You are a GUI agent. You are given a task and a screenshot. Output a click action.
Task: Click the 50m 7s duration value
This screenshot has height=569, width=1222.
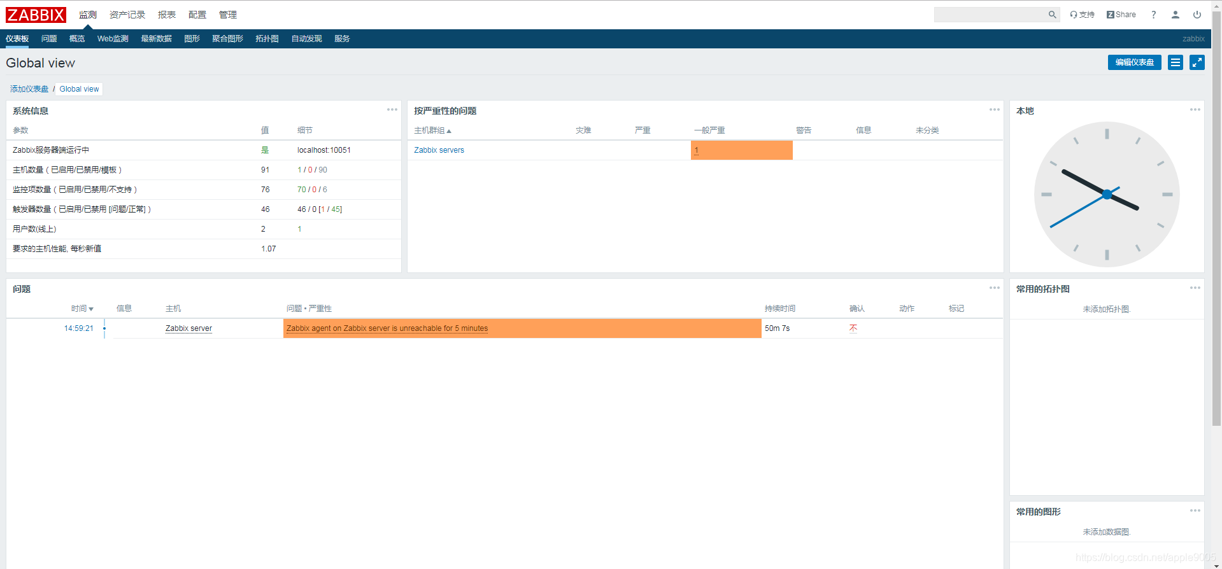pyautogui.click(x=777, y=328)
